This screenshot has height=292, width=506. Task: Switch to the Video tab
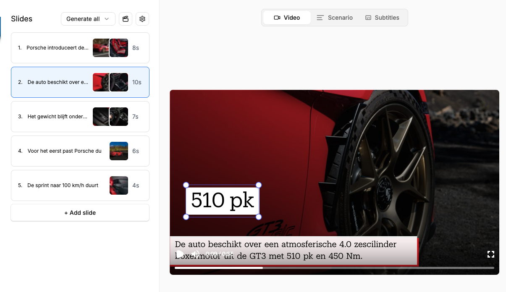point(287,18)
